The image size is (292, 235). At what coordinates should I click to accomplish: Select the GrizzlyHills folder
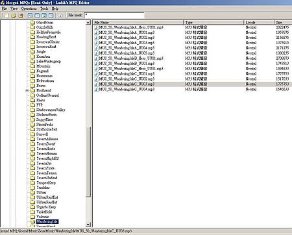45,27
